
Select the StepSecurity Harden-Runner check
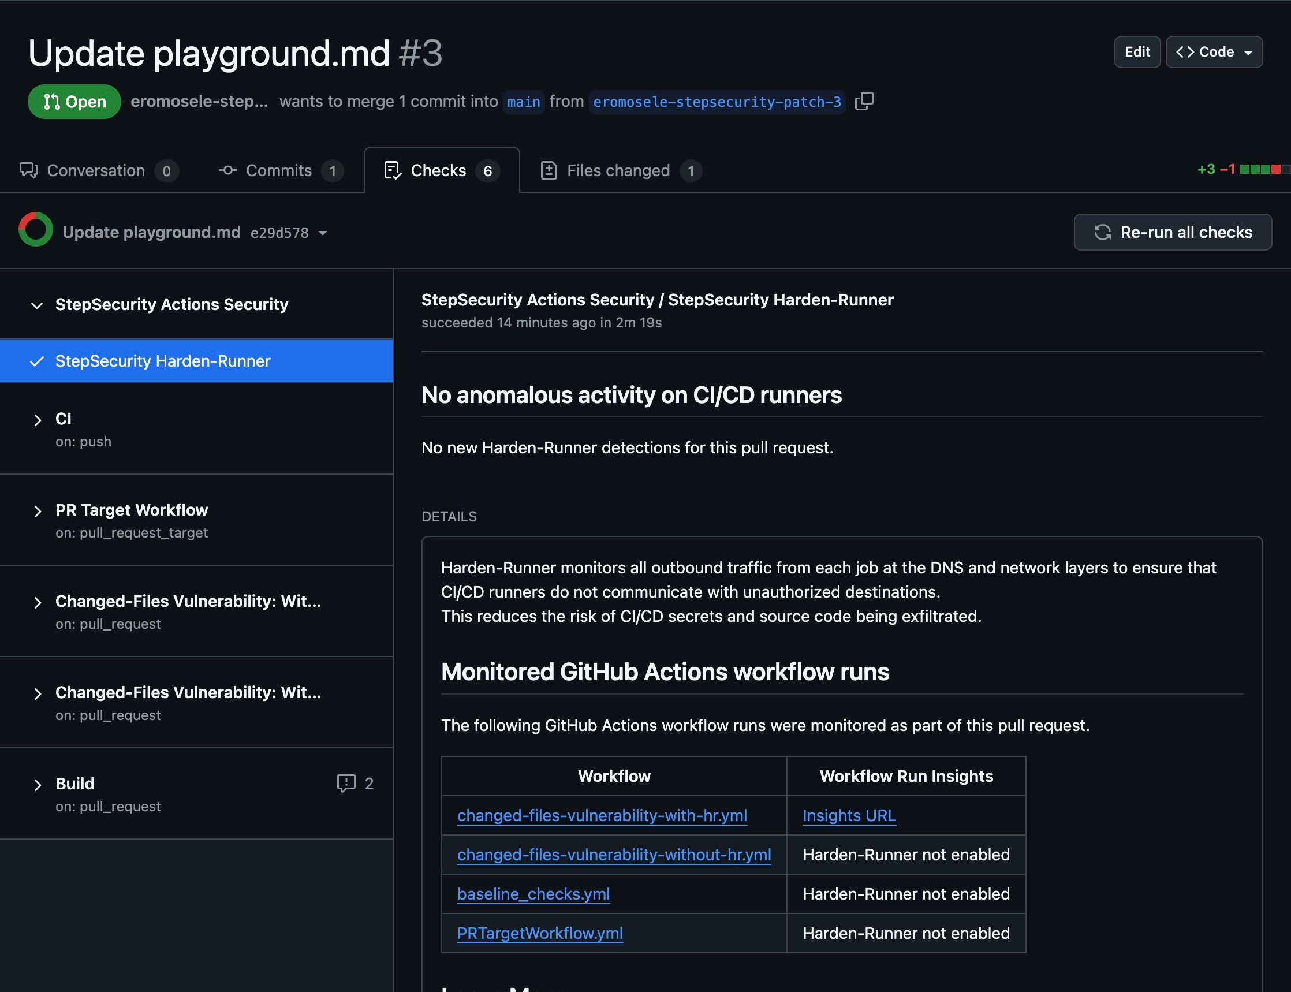(196, 361)
